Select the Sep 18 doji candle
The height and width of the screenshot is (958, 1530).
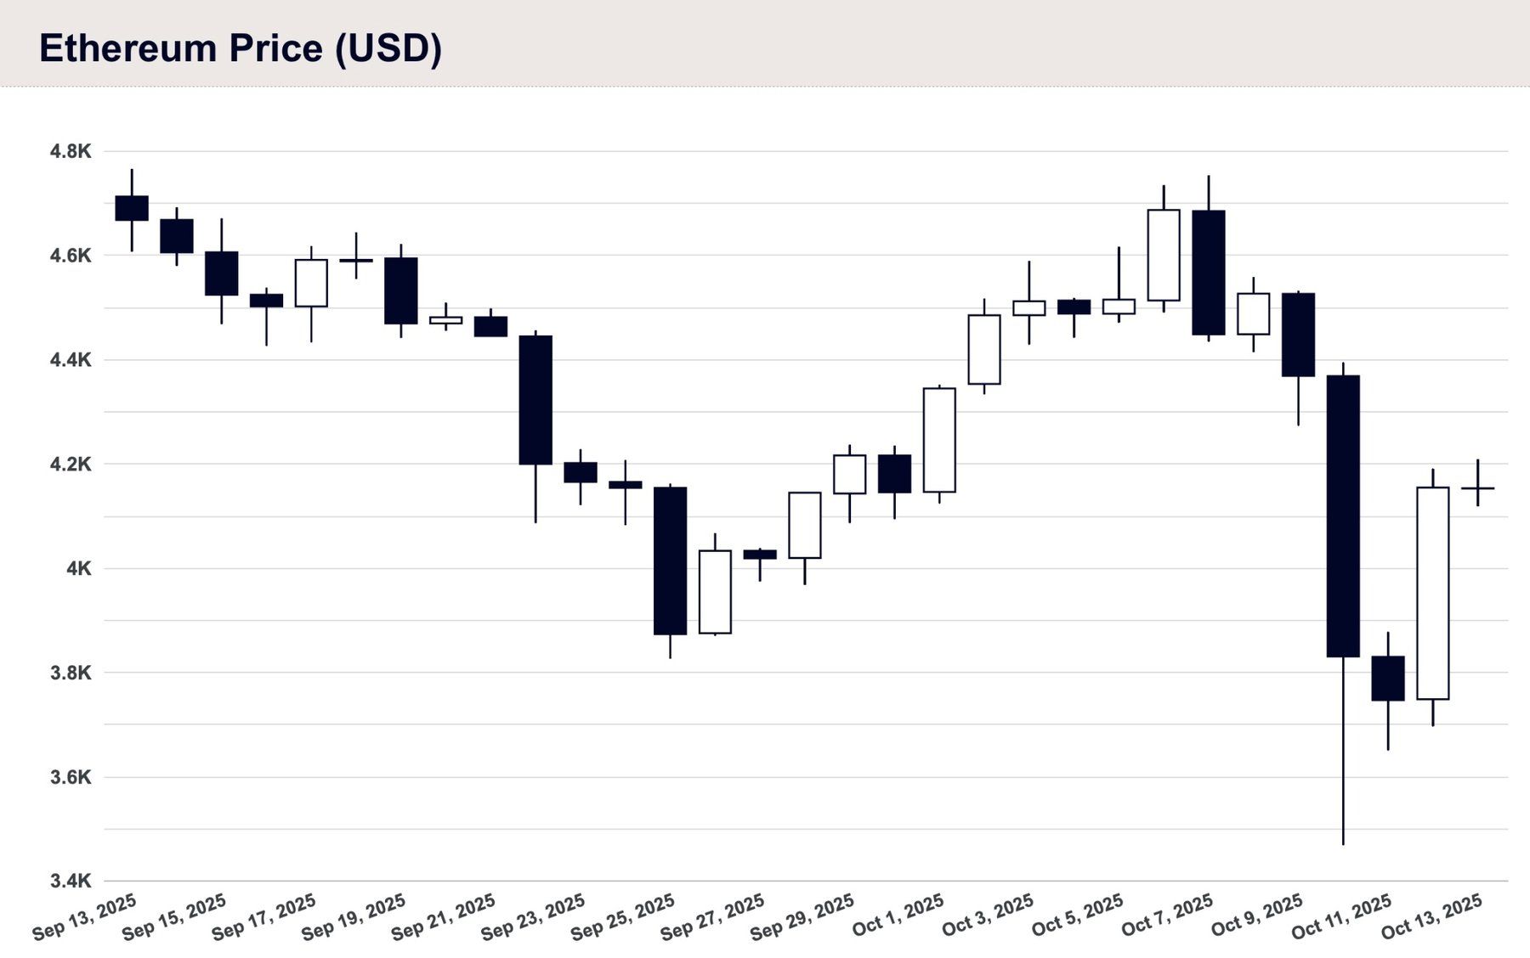(355, 260)
